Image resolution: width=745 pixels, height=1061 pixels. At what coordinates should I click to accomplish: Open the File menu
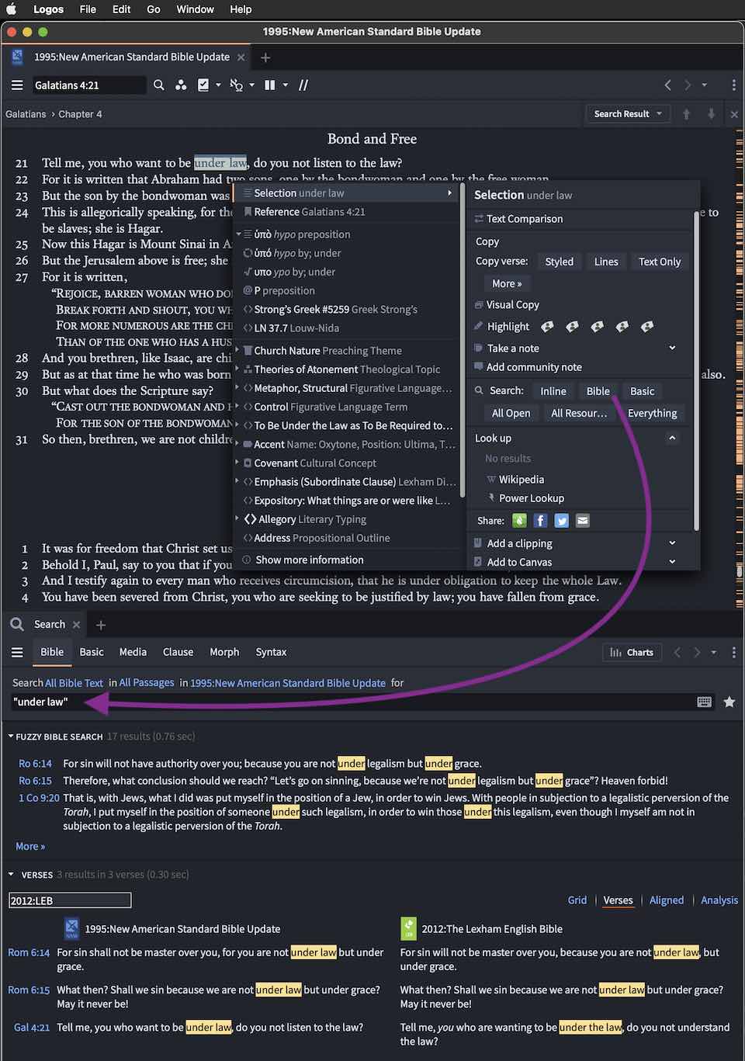tap(88, 9)
